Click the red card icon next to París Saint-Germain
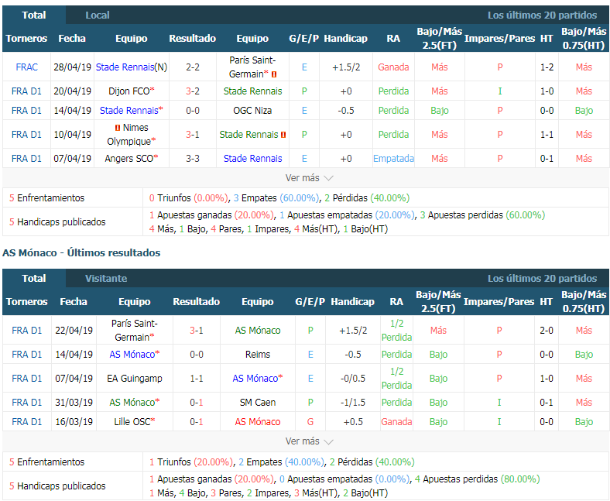Image resolution: width=610 pixels, height=501 pixels. click(274, 74)
